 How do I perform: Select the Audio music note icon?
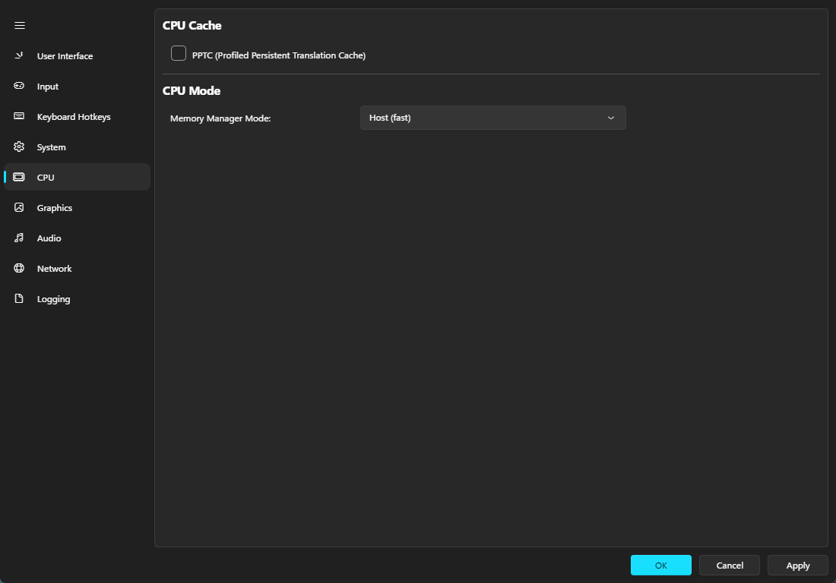click(19, 238)
